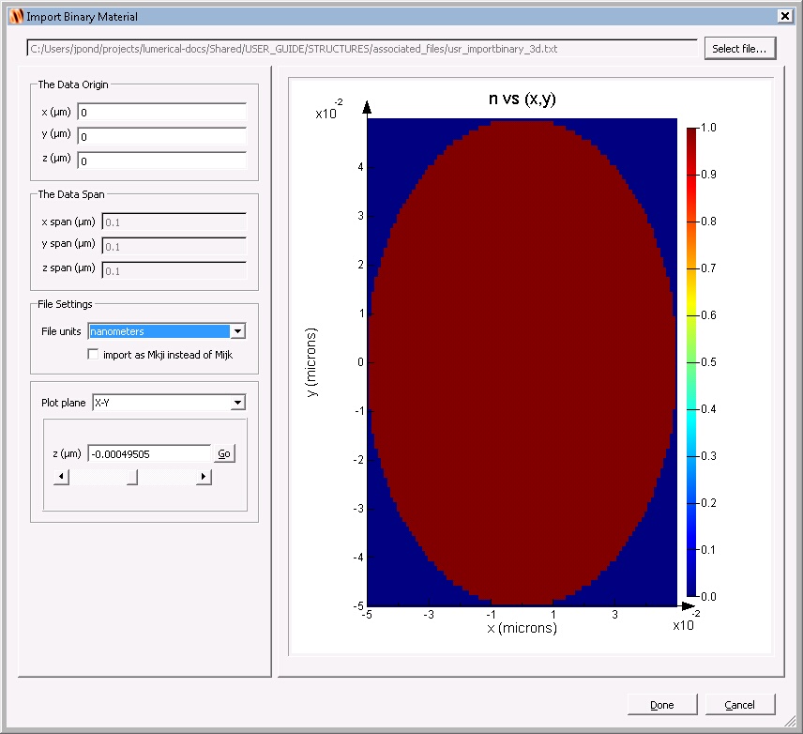Click the z span (µm) field

tap(174, 270)
